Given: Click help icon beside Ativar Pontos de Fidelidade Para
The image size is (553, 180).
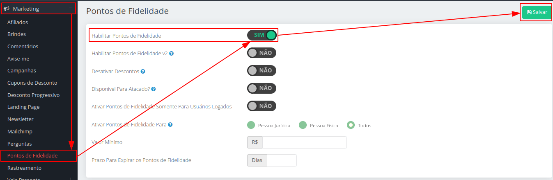Looking at the screenshot, I should click(170, 124).
